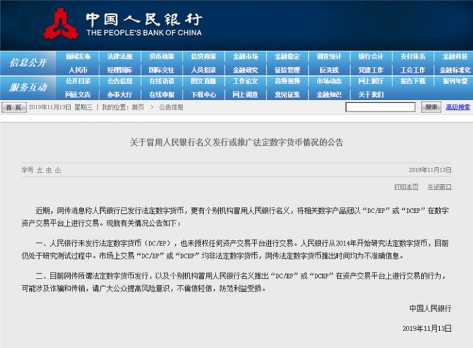
Task: Click the 搜索 search button
Action: pos(431,107)
